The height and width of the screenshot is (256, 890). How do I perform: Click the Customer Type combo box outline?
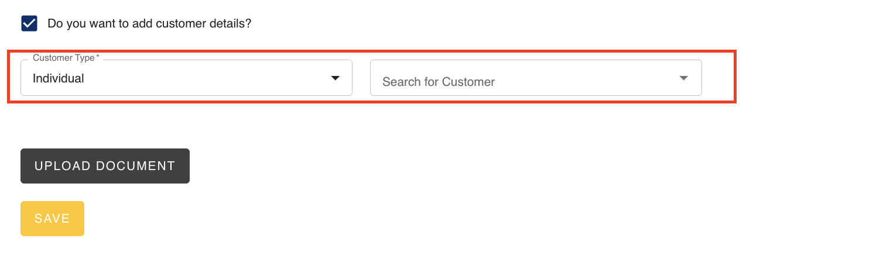186,78
